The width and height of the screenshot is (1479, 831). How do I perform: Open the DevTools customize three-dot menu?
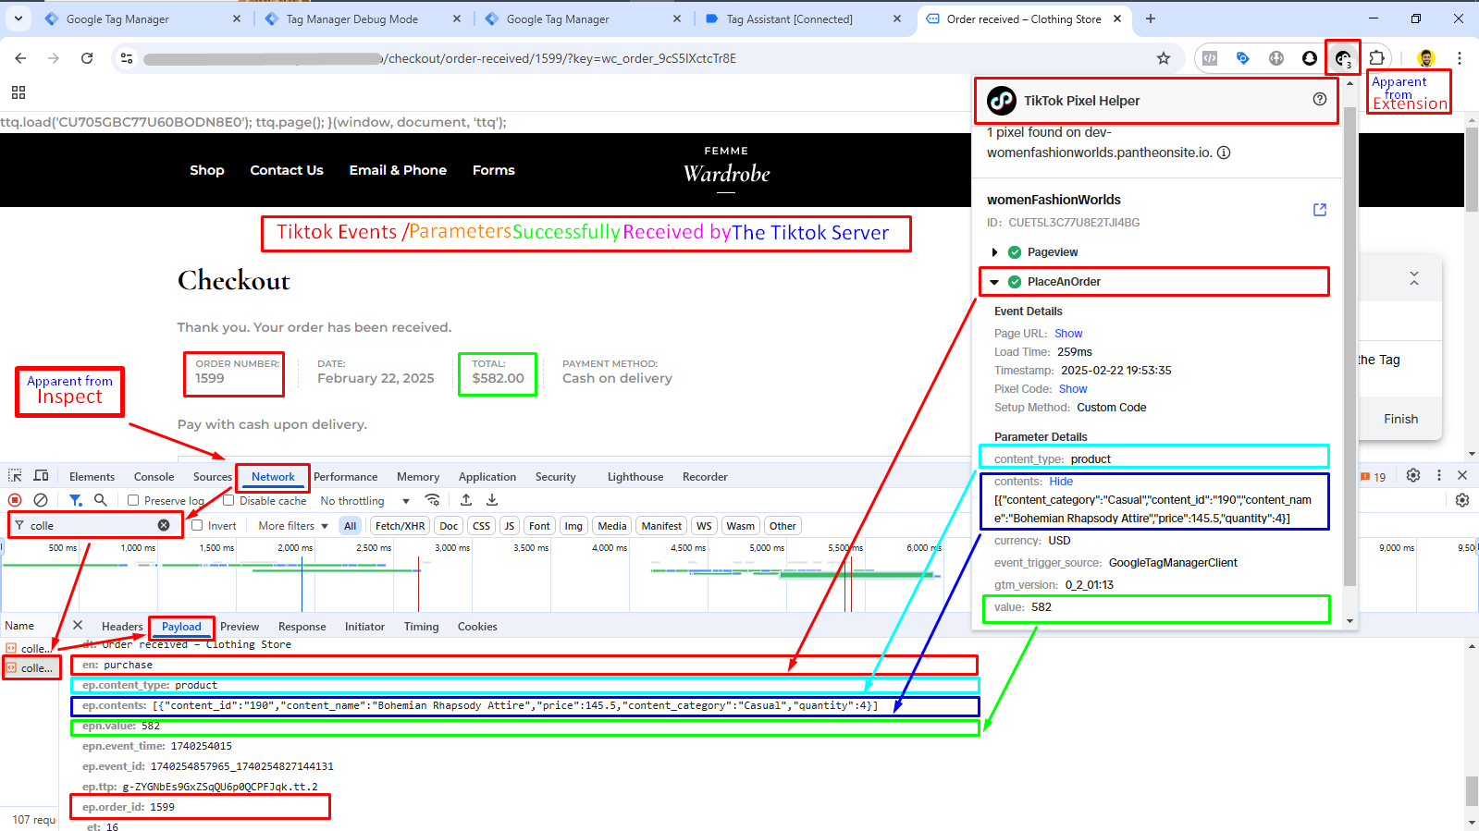coord(1438,475)
